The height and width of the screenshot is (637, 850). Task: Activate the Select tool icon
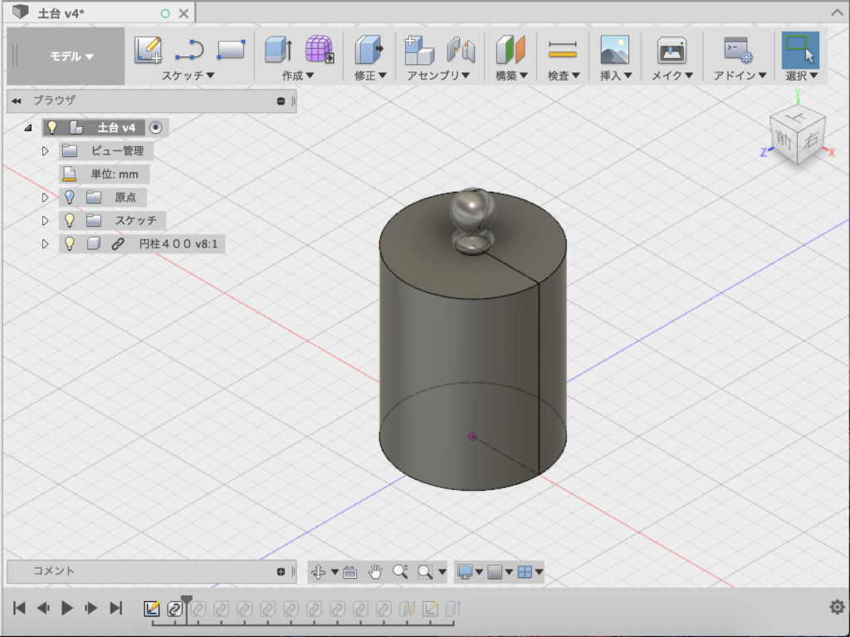coord(801,50)
